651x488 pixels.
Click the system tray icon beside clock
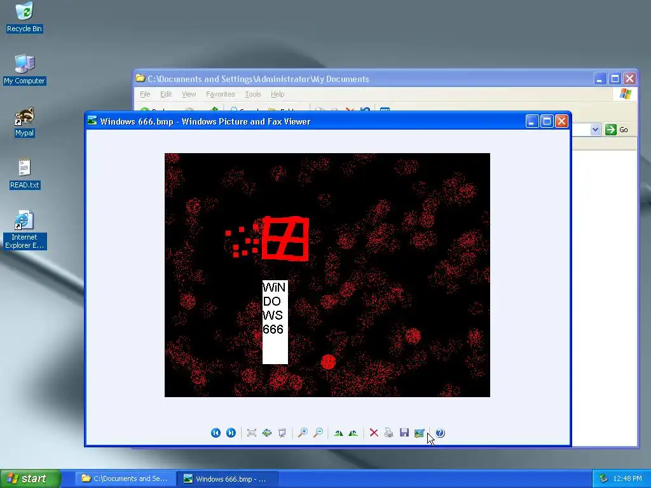(x=603, y=478)
